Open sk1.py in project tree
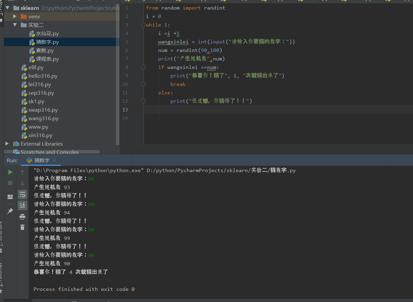Screen dimensions: 413x302 33,101
